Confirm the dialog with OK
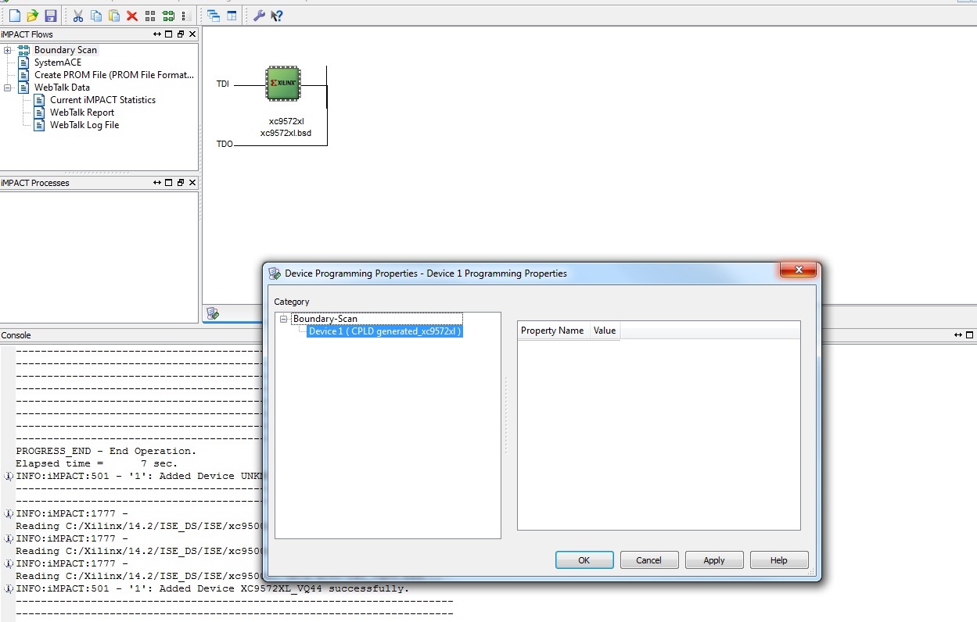This screenshot has width=977, height=622. 584,560
